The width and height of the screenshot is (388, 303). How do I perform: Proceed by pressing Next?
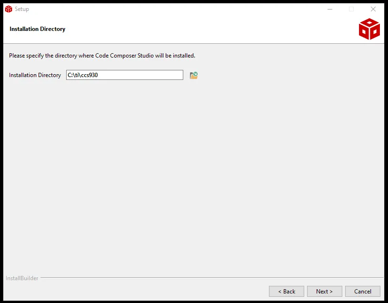(x=325, y=291)
